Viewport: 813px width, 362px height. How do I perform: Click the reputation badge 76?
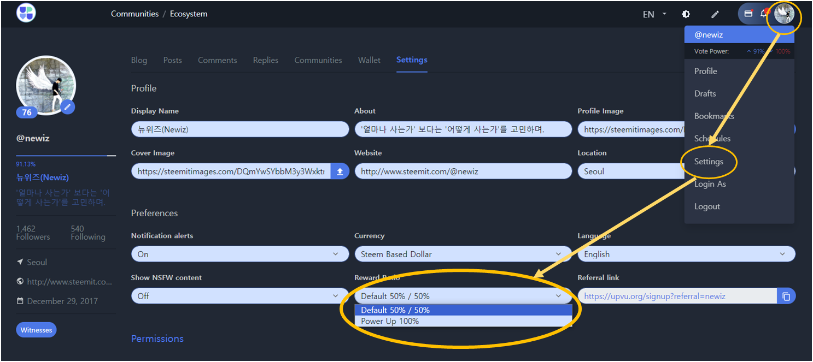27,112
